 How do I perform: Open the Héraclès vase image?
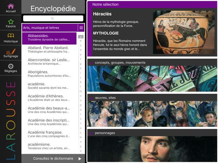184,32
